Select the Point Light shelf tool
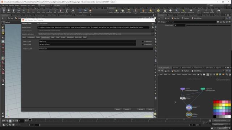The width and height of the screenshot is (232, 130). [x=116, y=11]
